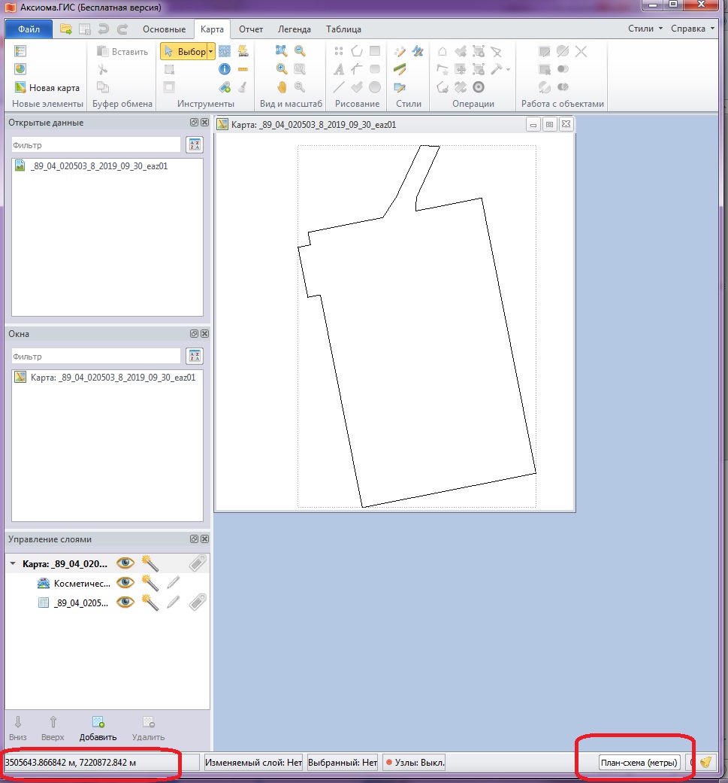Click the zoom in magnifier tool
The height and width of the screenshot is (783, 728).
coord(282,69)
